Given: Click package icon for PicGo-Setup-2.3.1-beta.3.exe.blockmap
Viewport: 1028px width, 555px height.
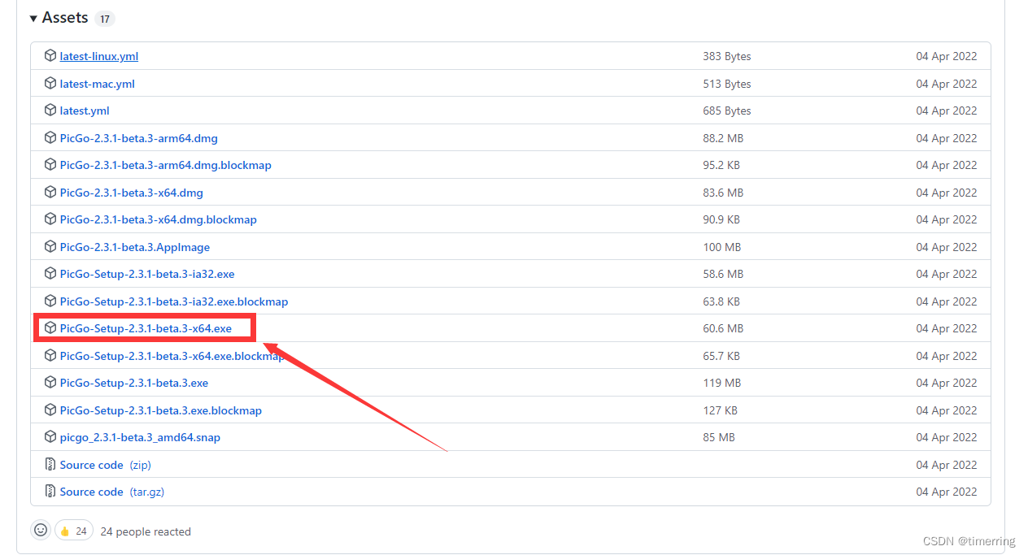Looking at the screenshot, I should coord(50,410).
